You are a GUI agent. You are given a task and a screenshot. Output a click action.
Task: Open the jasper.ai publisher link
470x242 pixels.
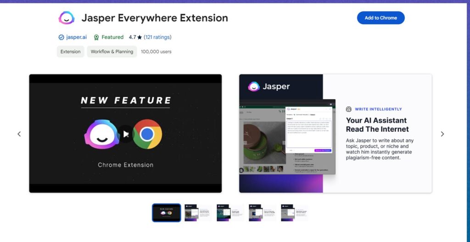click(x=76, y=37)
